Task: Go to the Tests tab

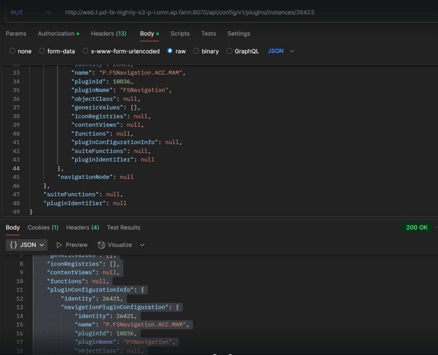Action: pyautogui.click(x=208, y=34)
